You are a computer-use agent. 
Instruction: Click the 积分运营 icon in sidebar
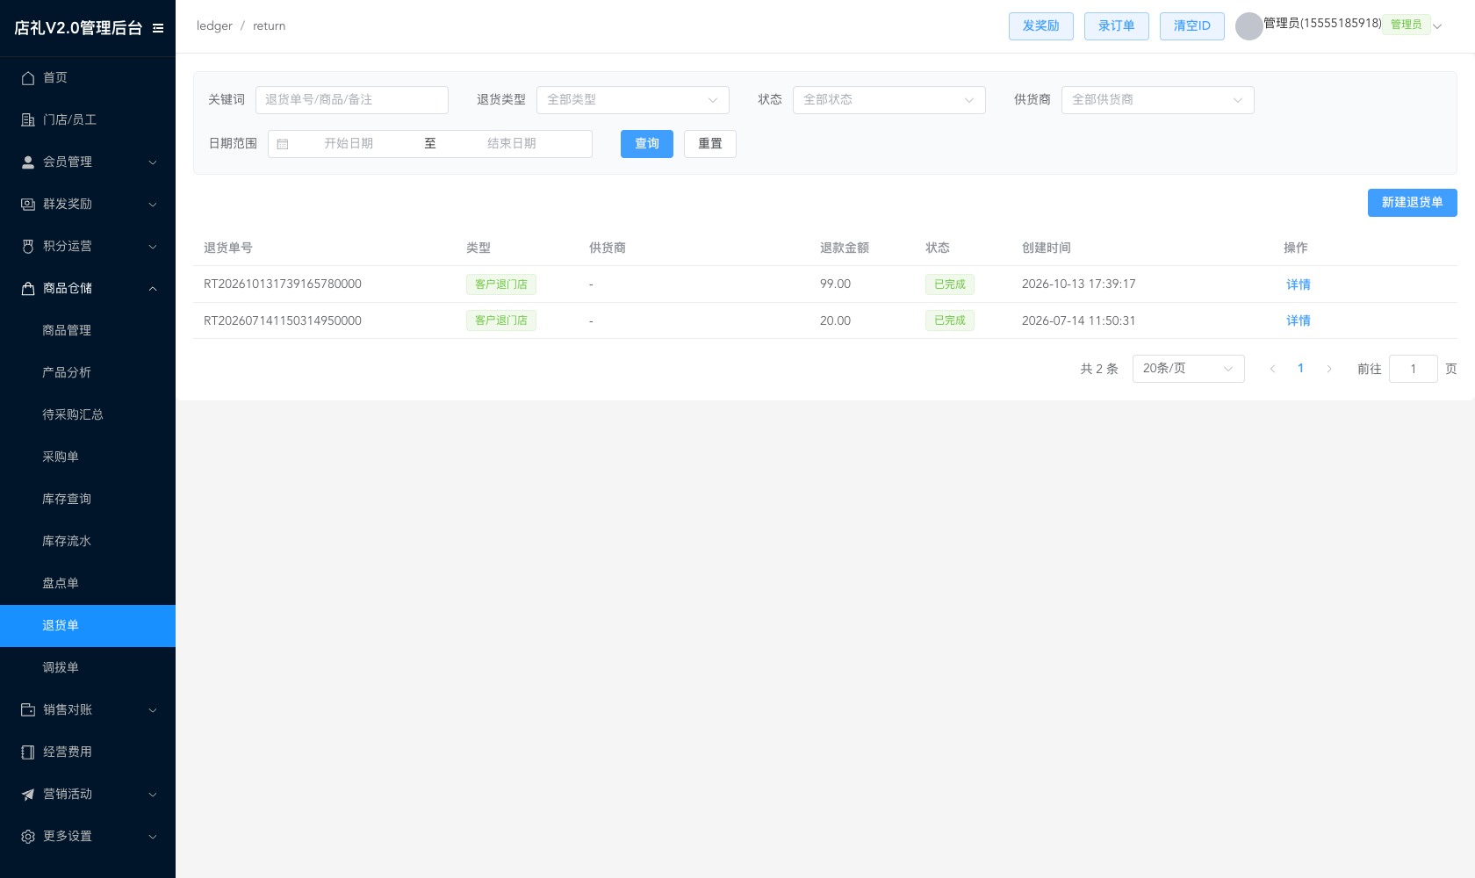pyautogui.click(x=28, y=247)
